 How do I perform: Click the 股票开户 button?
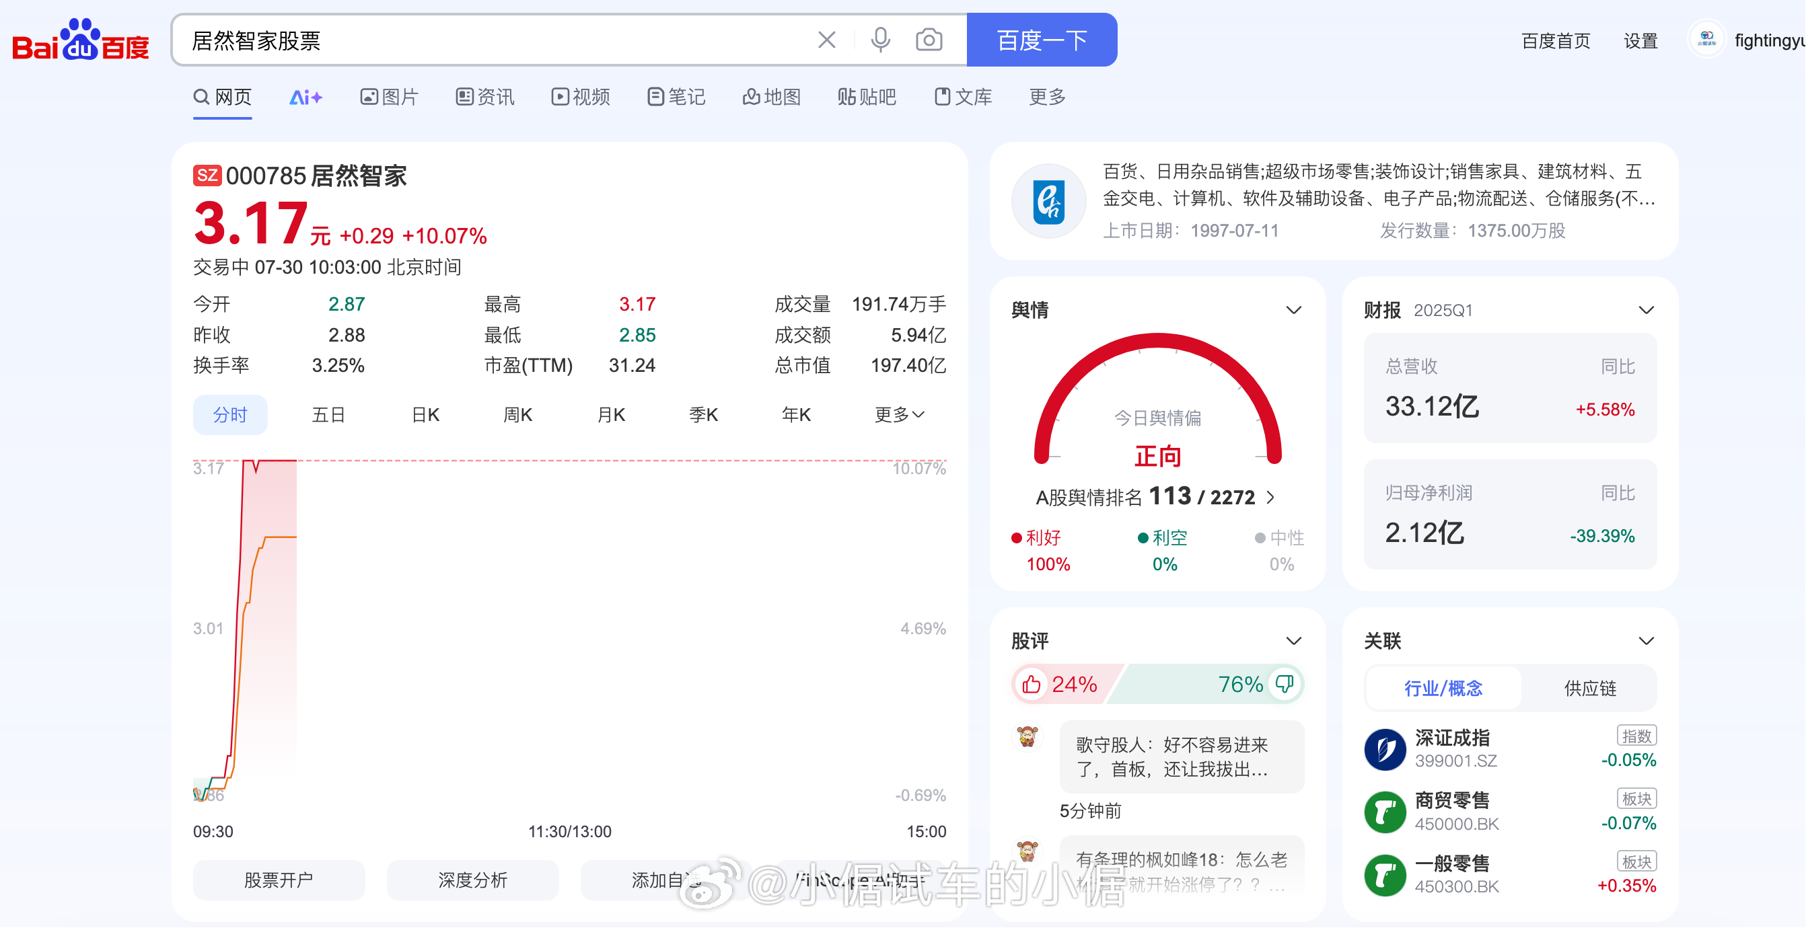click(279, 880)
